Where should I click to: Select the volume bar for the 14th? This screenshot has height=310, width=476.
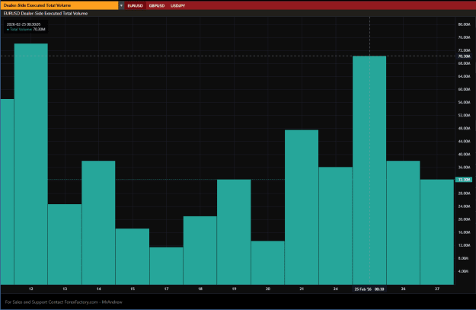click(x=98, y=222)
